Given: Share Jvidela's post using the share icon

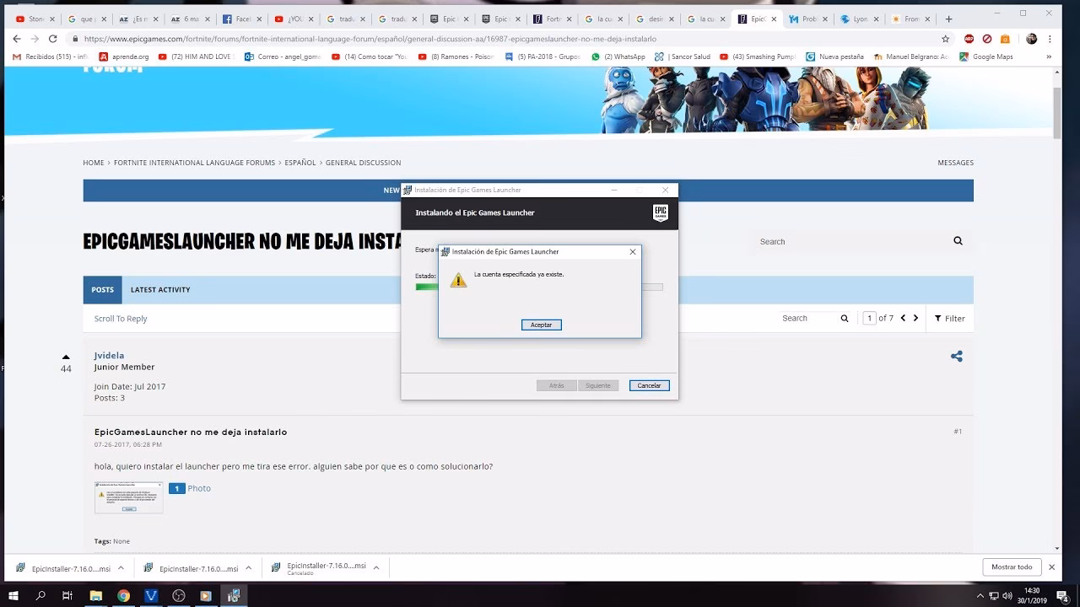Looking at the screenshot, I should tap(957, 357).
